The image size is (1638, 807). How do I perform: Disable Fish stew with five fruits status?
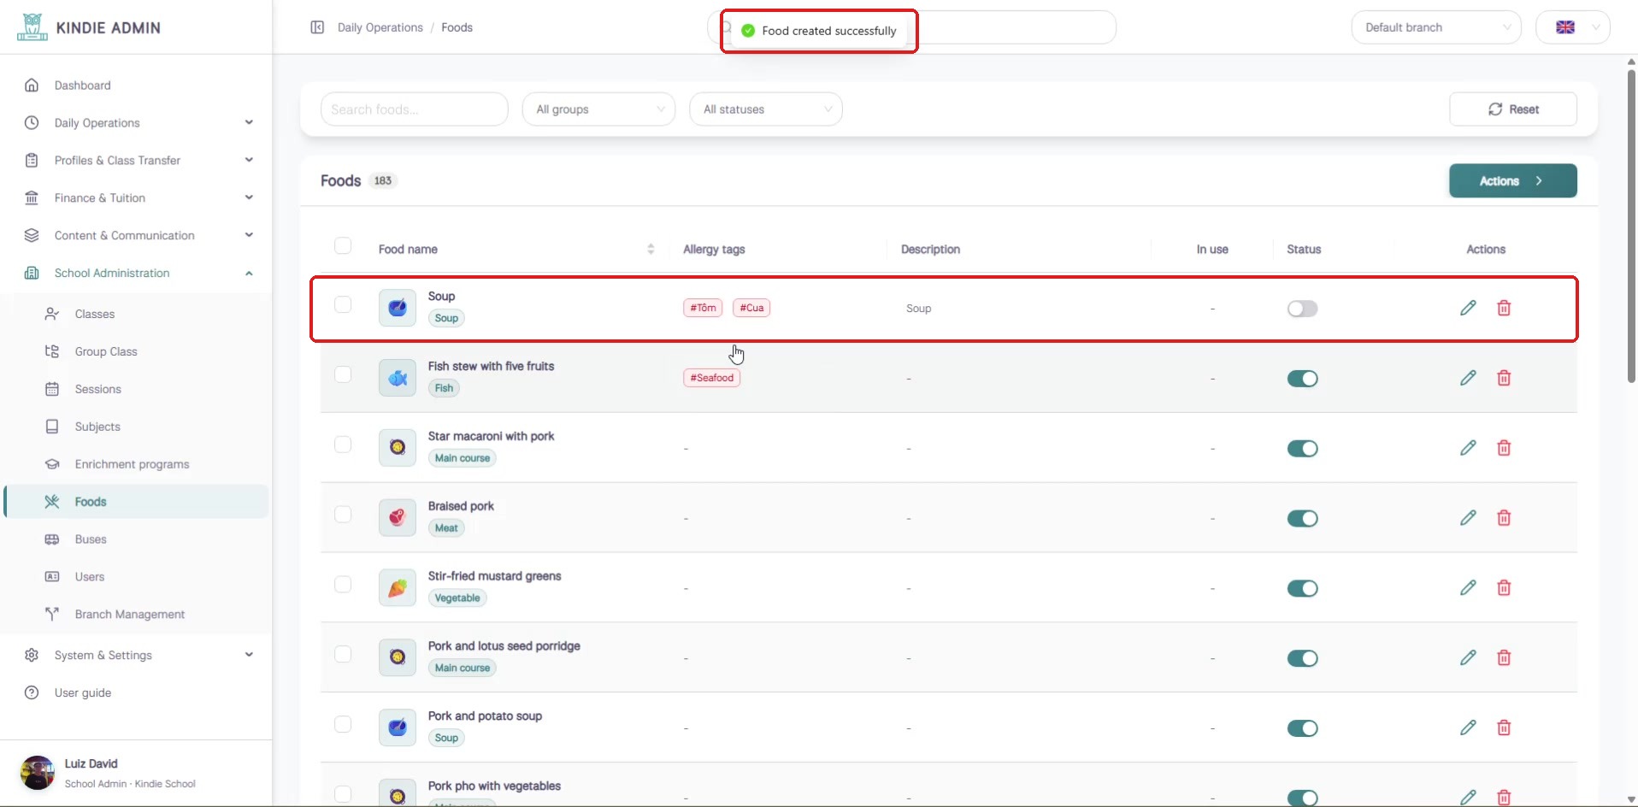[1302, 379]
